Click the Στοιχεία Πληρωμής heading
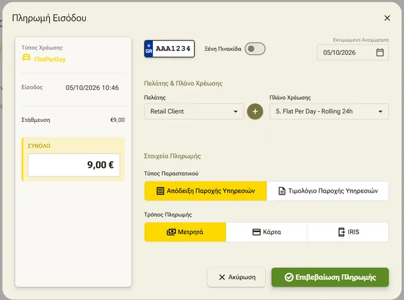Viewport: 404px width, 300px height. click(x=172, y=156)
